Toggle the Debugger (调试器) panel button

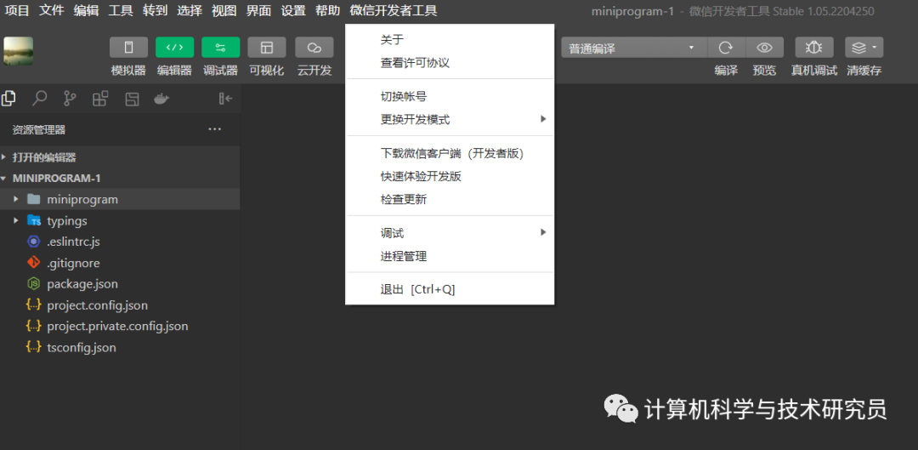pyautogui.click(x=221, y=48)
